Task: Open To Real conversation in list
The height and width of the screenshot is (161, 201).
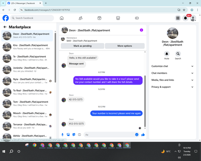Action: tap(27, 92)
